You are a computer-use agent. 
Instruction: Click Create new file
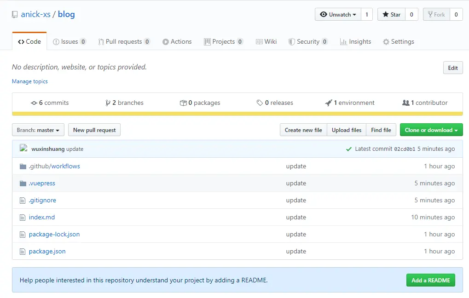click(x=303, y=130)
